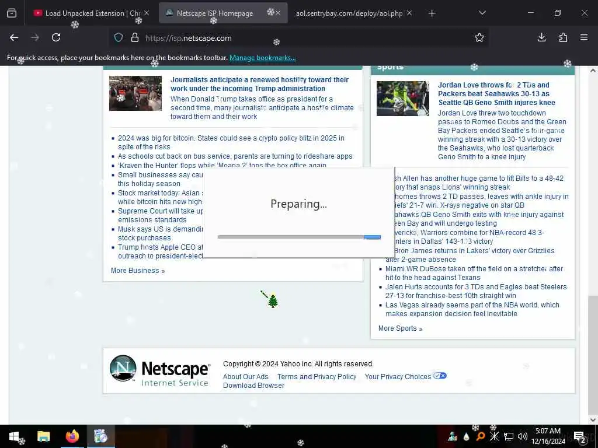Click the Your Privacy Choices toggle icon

click(440, 376)
